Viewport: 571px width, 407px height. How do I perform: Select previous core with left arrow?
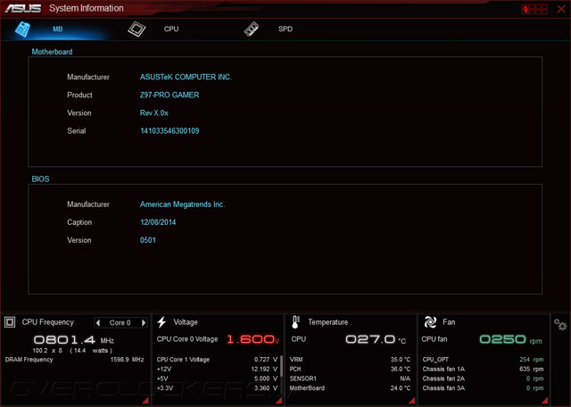click(97, 322)
